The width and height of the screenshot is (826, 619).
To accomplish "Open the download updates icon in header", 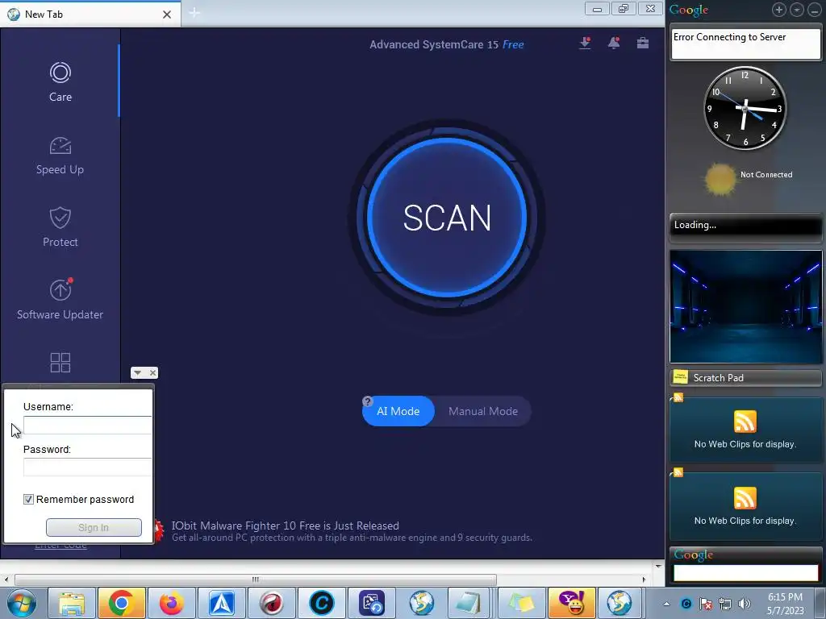I will click(x=585, y=44).
